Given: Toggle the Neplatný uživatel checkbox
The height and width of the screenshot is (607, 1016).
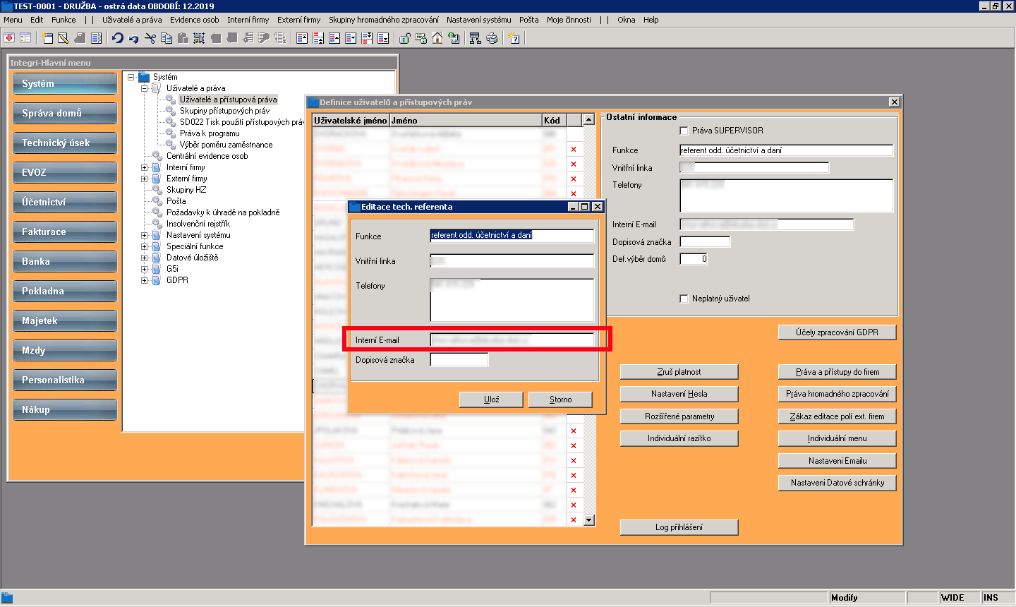Looking at the screenshot, I should point(684,299).
